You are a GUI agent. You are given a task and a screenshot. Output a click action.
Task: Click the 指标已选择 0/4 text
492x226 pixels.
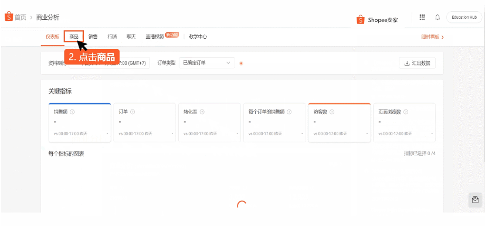coord(419,153)
